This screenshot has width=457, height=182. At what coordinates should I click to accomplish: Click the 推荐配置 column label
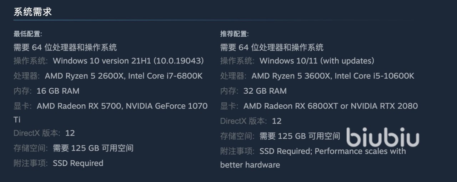pyautogui.click(x=235, y=34)
